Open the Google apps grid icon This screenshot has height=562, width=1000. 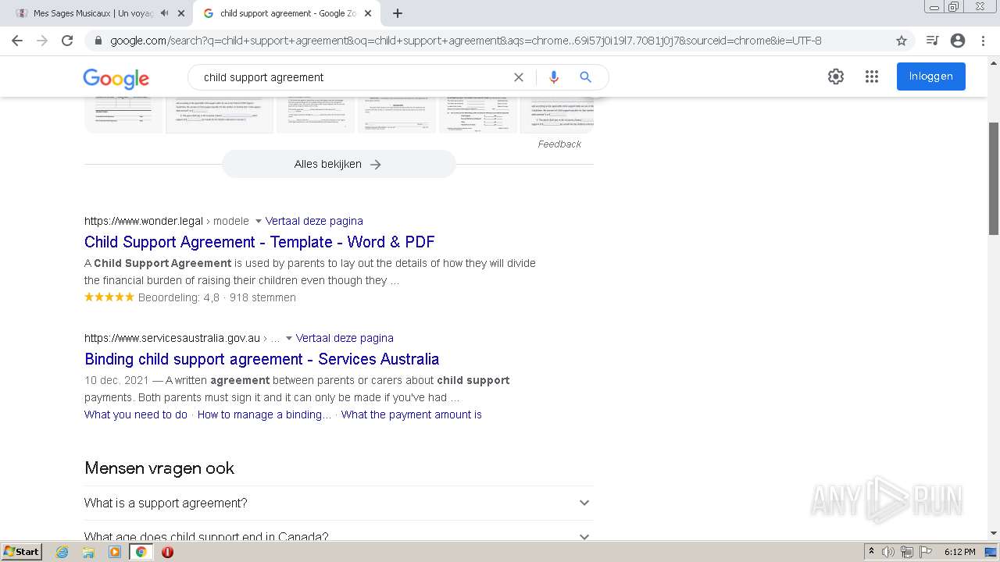[x=872, y=76]
